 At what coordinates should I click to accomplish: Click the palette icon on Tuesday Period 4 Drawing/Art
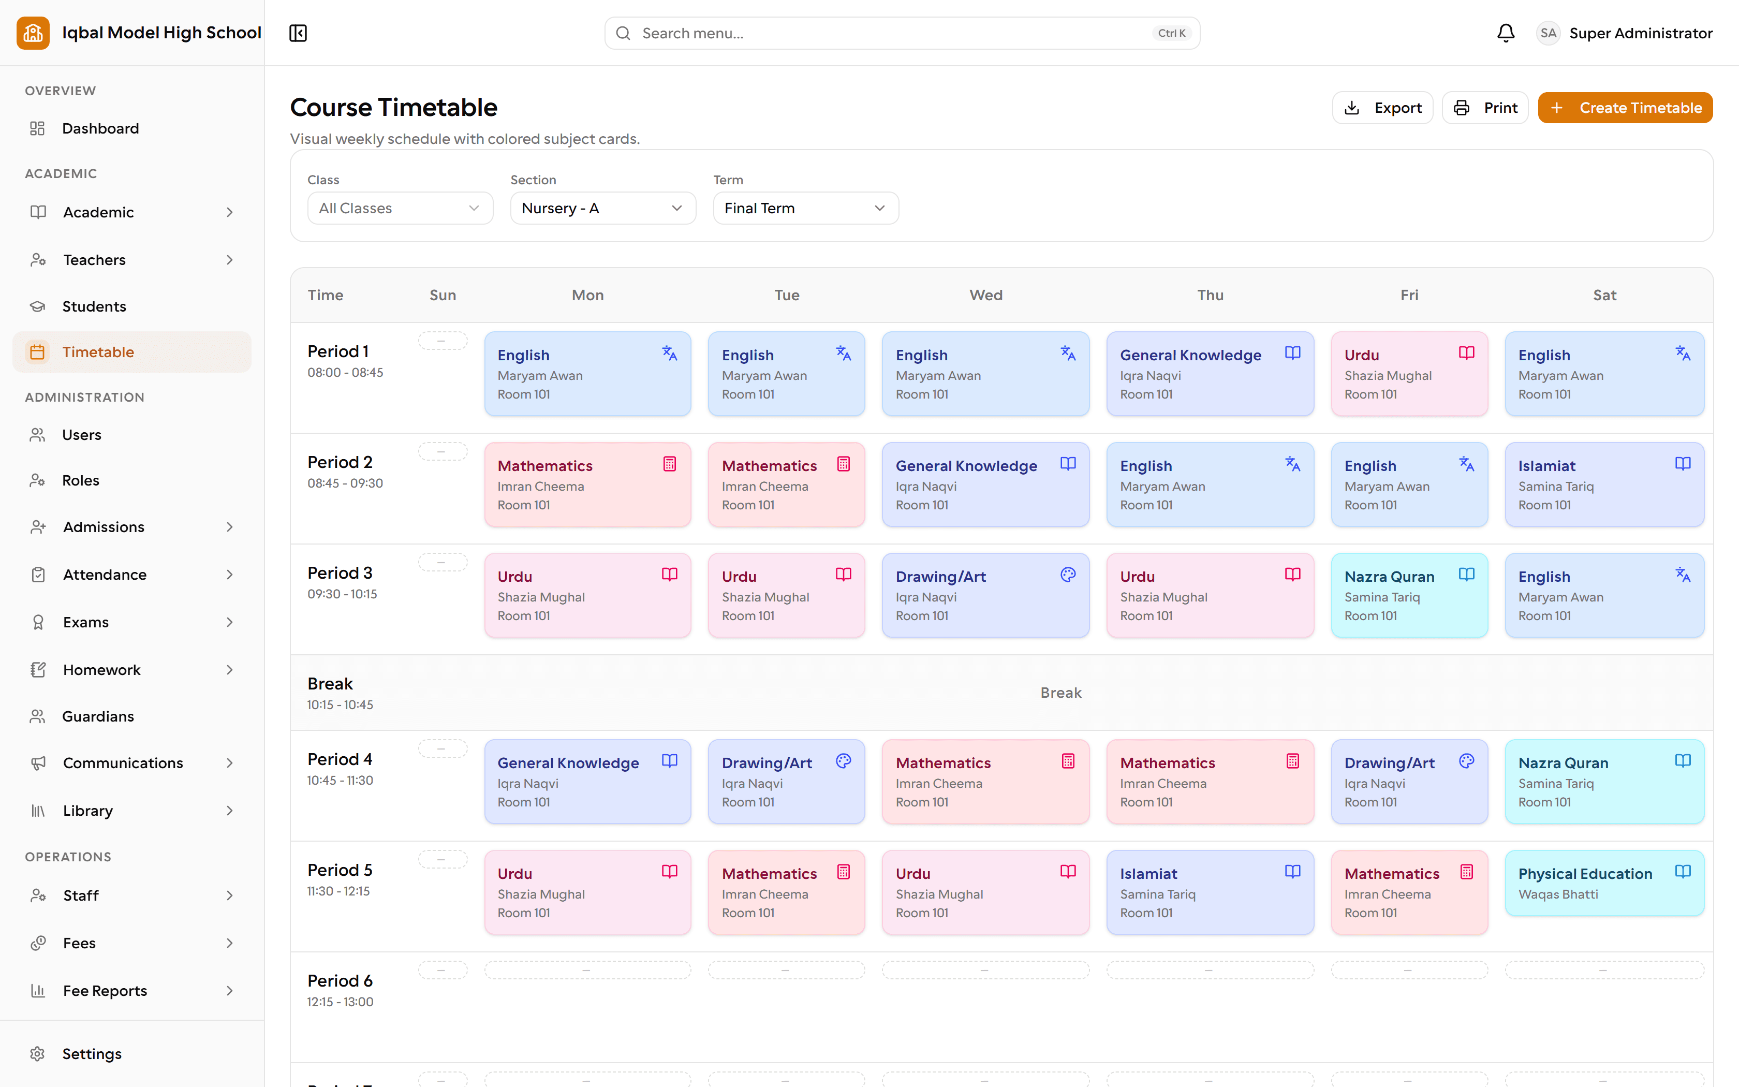(x=844, y=760)
